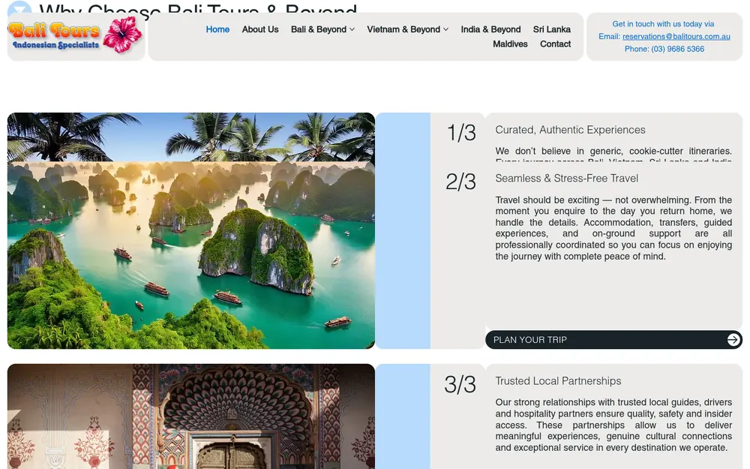Click the 1/3 step number
The image size is (750, 469).
[461, 133]
